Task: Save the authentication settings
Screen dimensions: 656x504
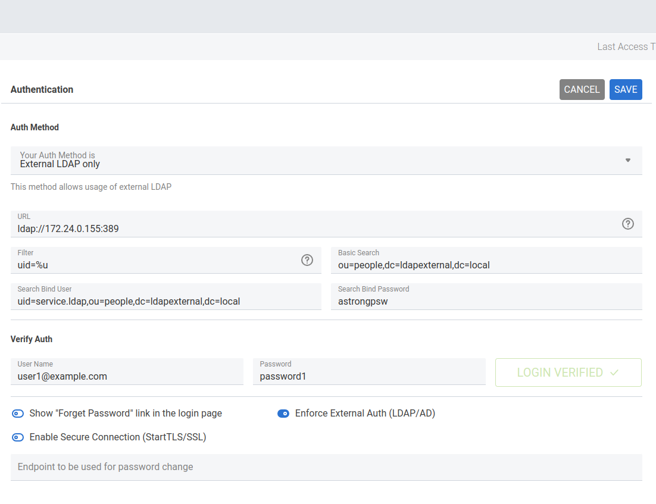Action: 626,89
